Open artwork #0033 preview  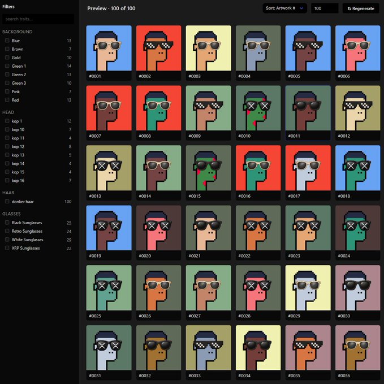tap(209, 348)
